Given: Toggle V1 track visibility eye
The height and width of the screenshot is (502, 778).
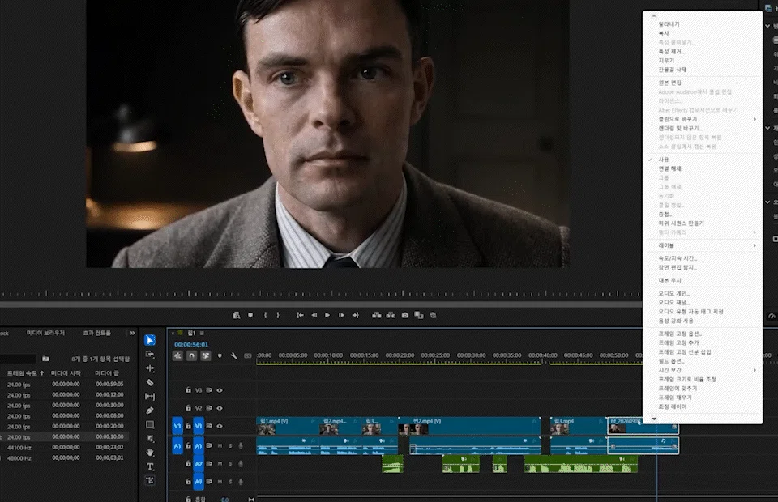Looking at the screenshot, I should click(220, 426).
